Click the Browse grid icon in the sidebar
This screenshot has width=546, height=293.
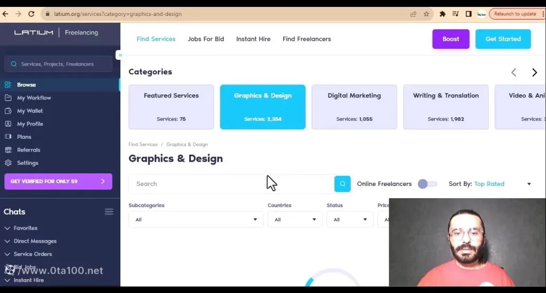point(8,85)
